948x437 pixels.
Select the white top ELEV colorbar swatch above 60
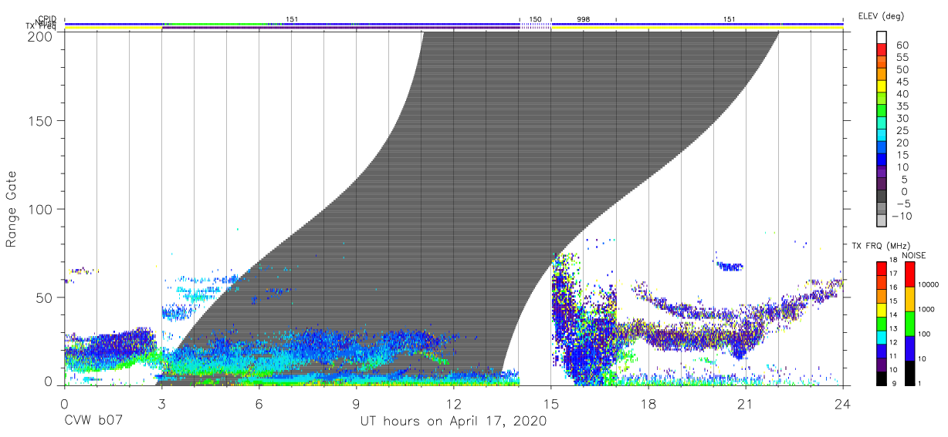click(x=882, y=39)
